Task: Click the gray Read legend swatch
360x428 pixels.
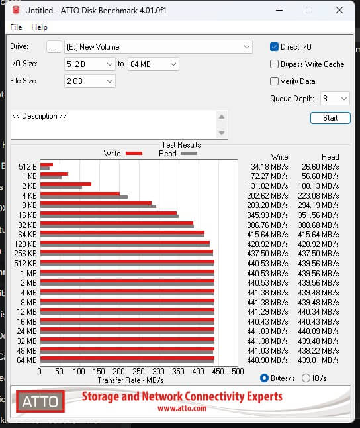Action: click(x=189, y=154)
